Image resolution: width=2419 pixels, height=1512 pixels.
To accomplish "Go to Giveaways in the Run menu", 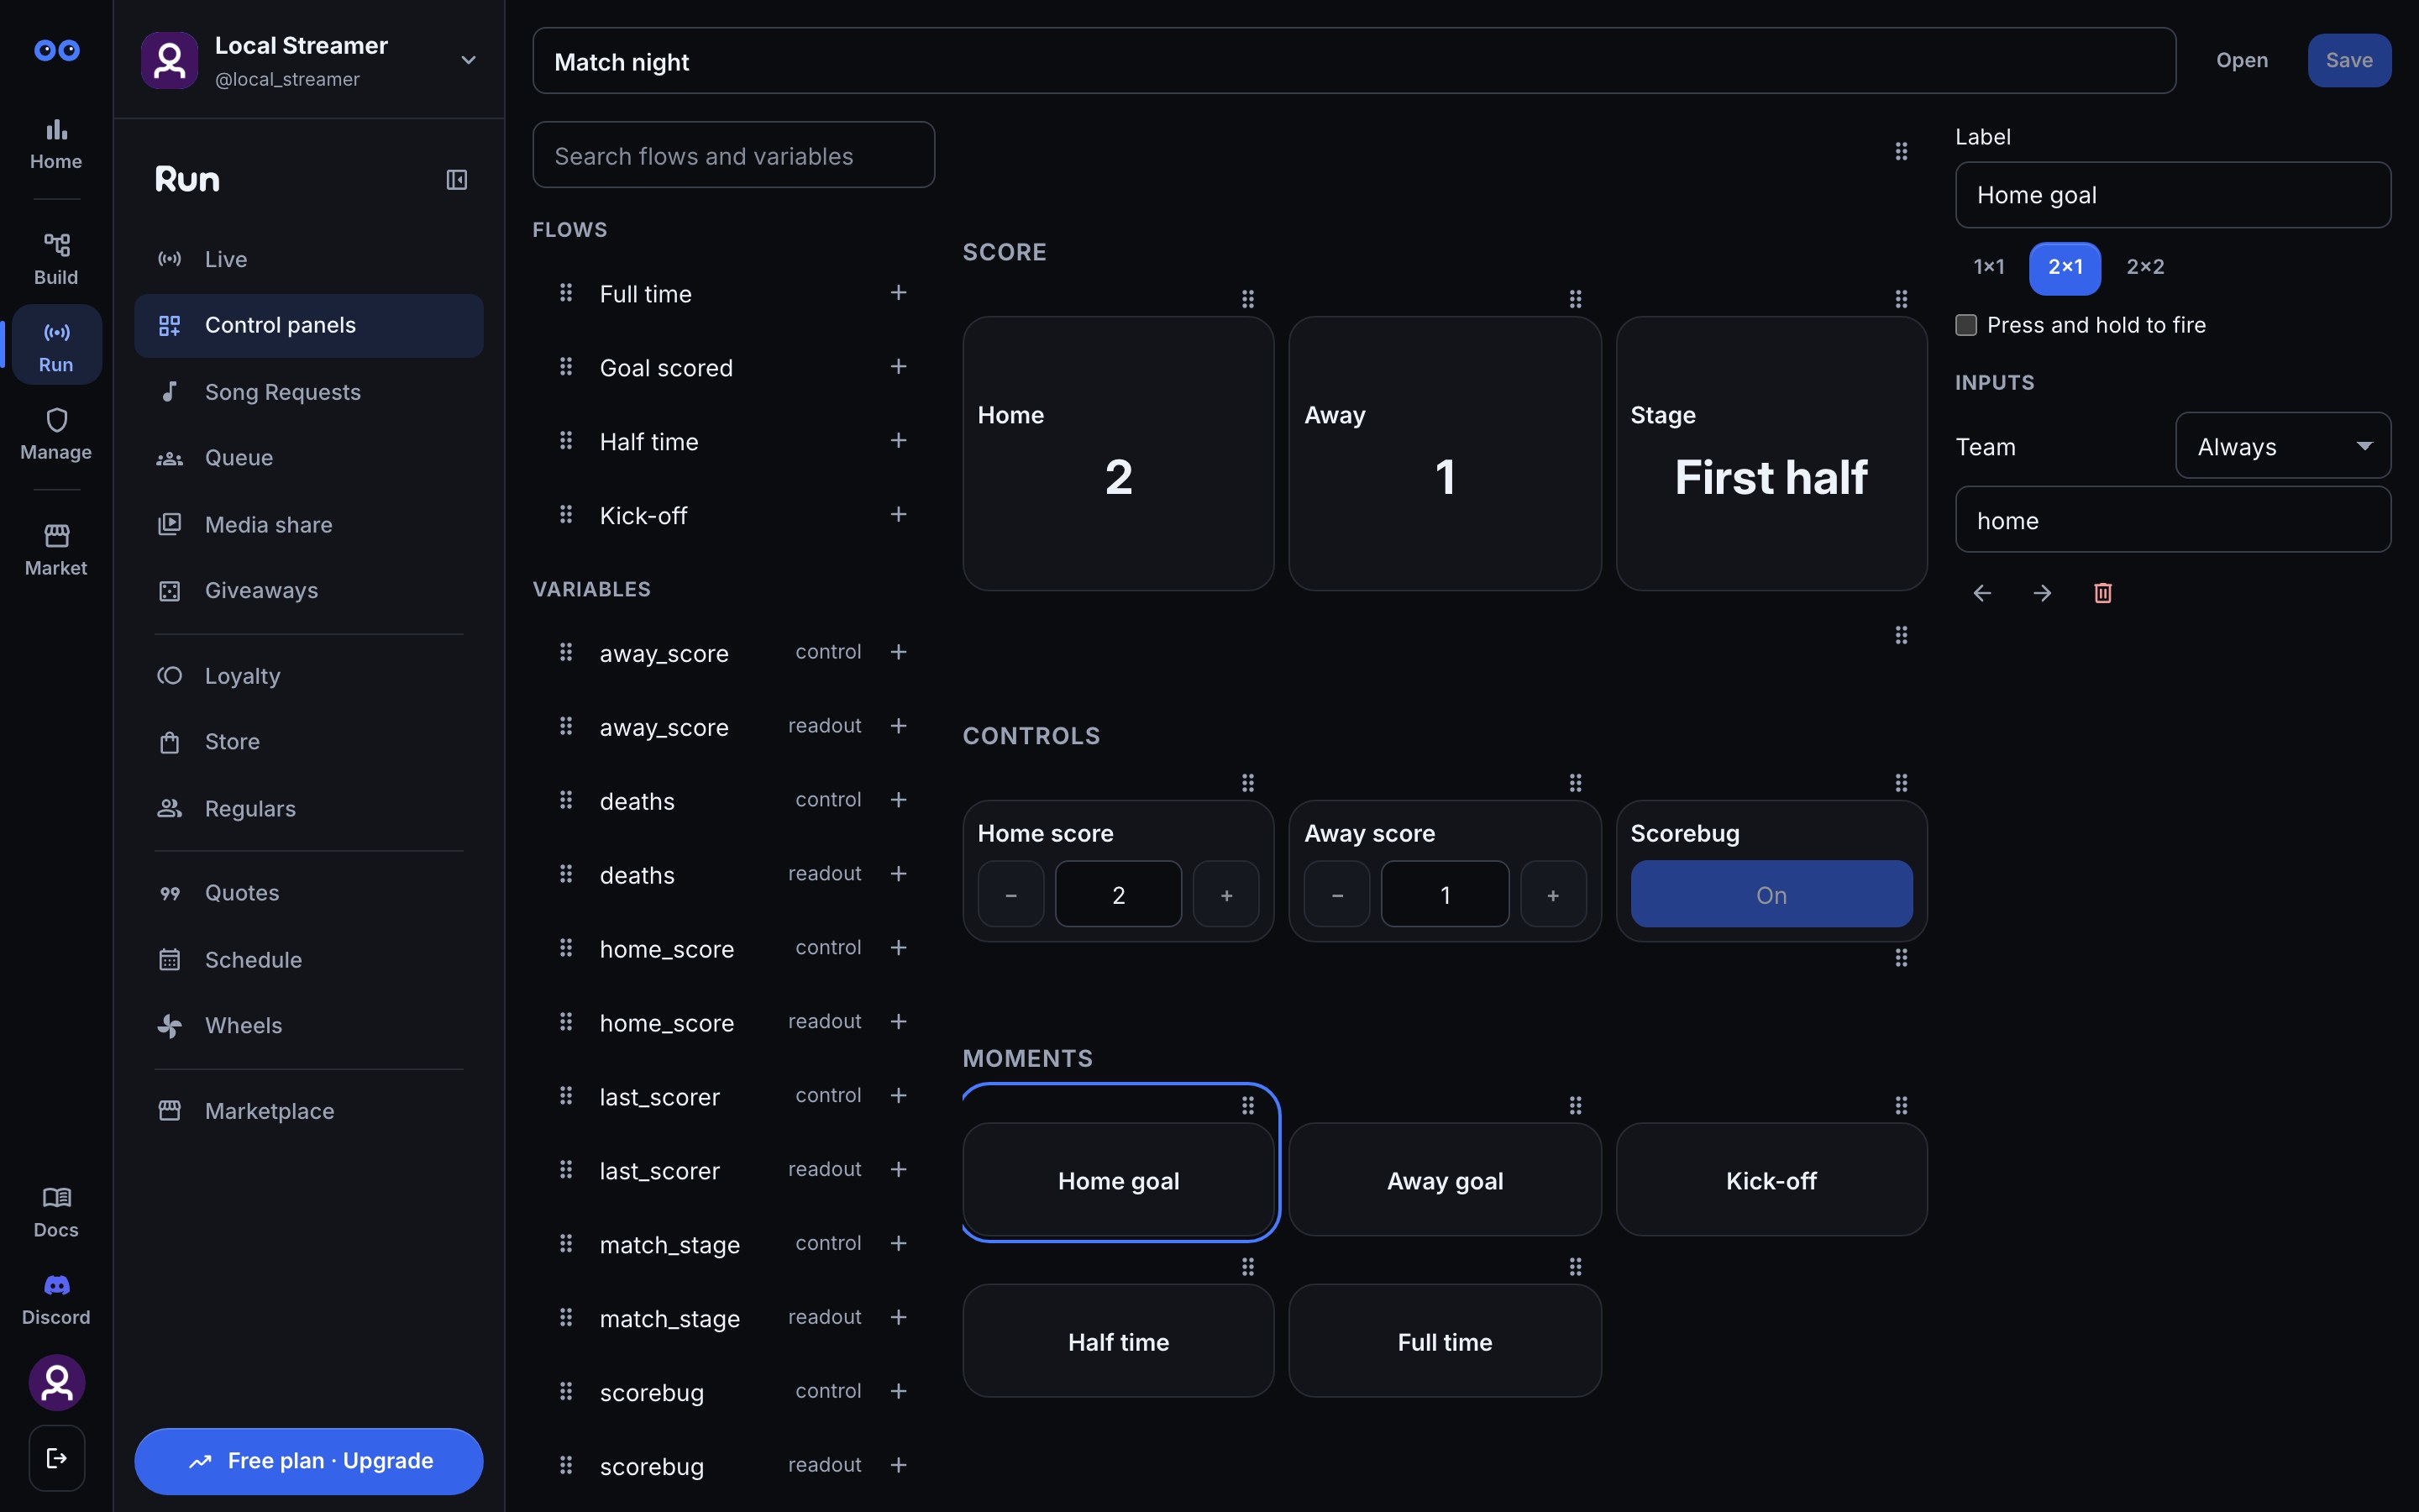I will click(x=309, y=591).
